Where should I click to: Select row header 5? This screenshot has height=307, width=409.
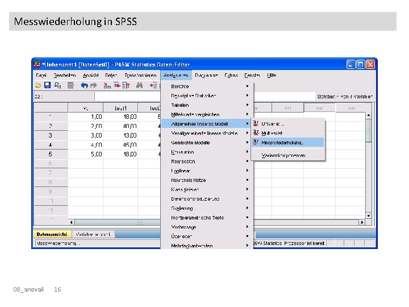pos(51,154)
